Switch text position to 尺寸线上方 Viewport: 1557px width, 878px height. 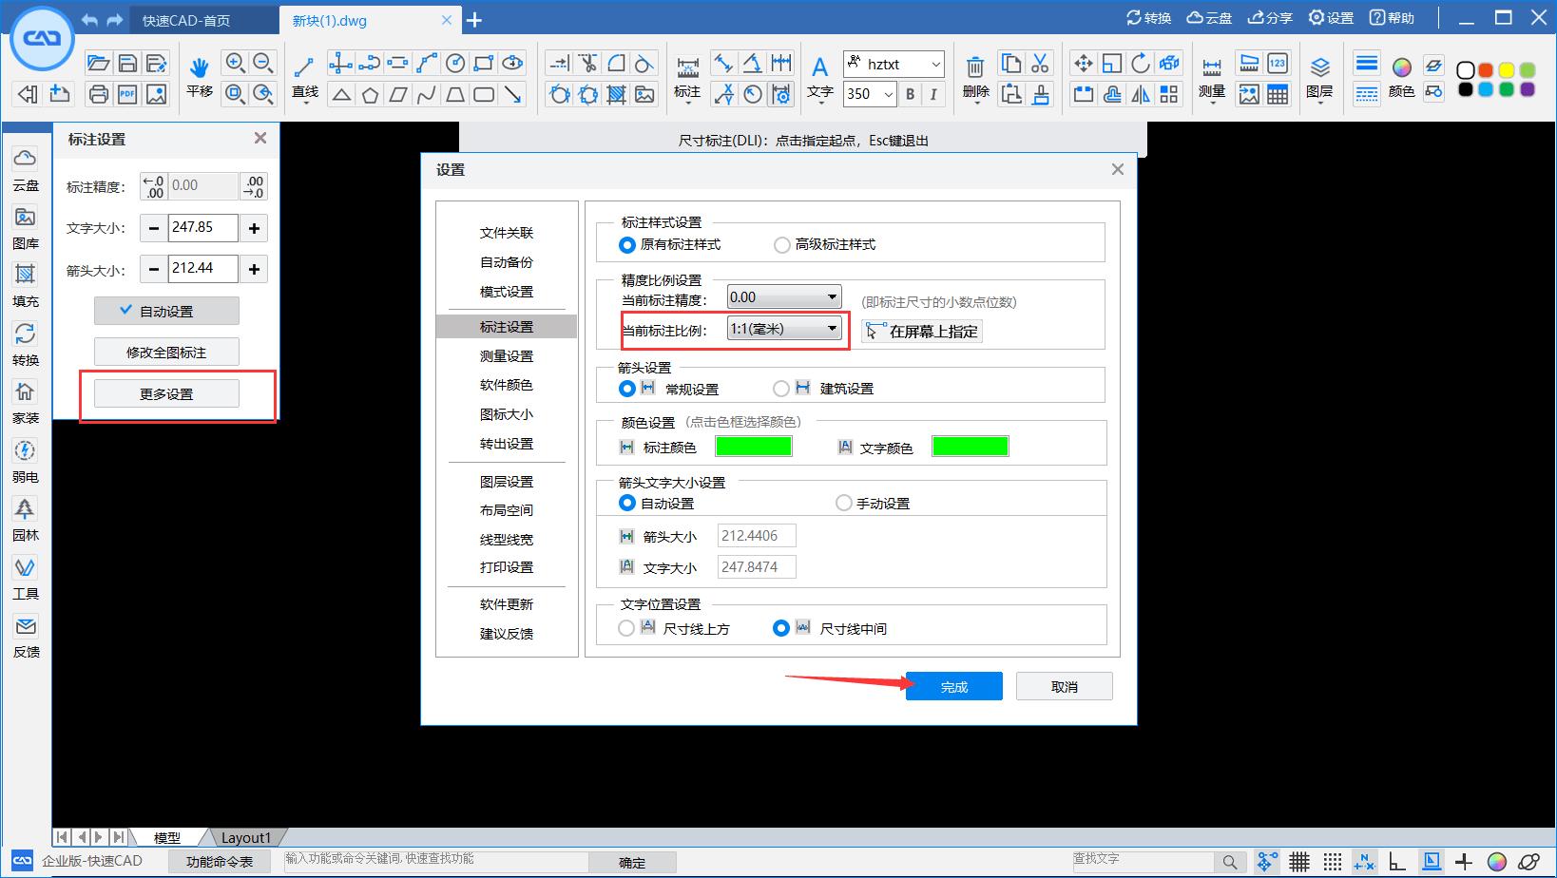coord(626,627)
